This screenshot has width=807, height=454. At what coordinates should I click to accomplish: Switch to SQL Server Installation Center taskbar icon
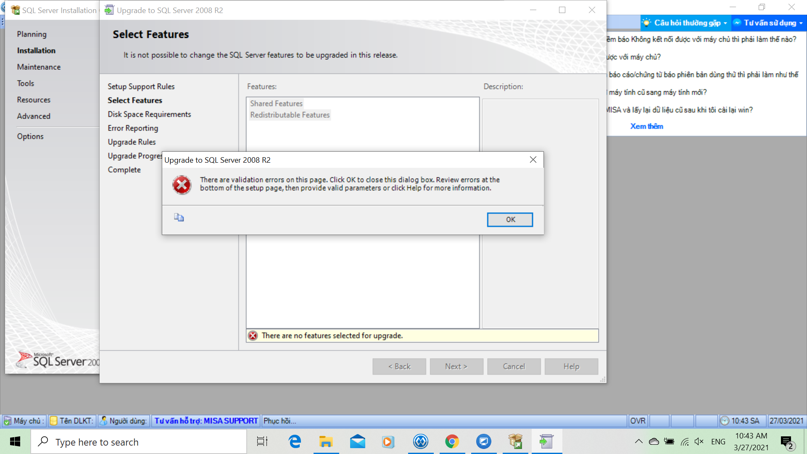(x=515, y=441)
